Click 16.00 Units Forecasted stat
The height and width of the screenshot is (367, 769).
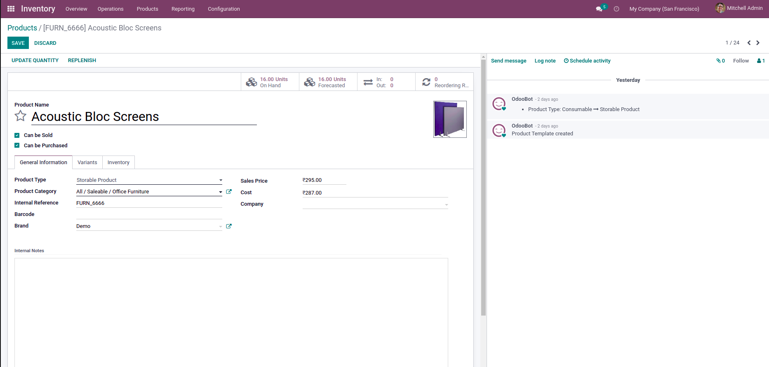(328, 82)
